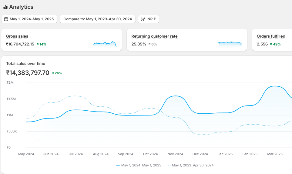The height and width of the screenshot is (174, 292).
Task: Click the currency exchange arrows icon
Action: pyautogui.click(x=143, y=19)
